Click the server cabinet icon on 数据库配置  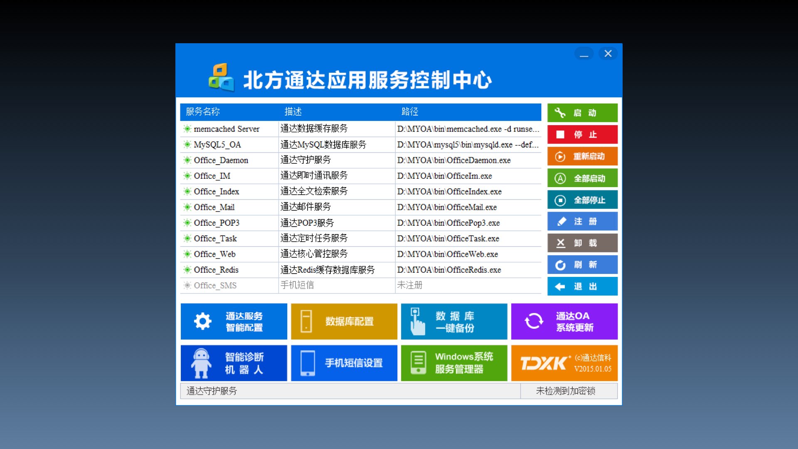pyautogui.click(x=306, y=321)
